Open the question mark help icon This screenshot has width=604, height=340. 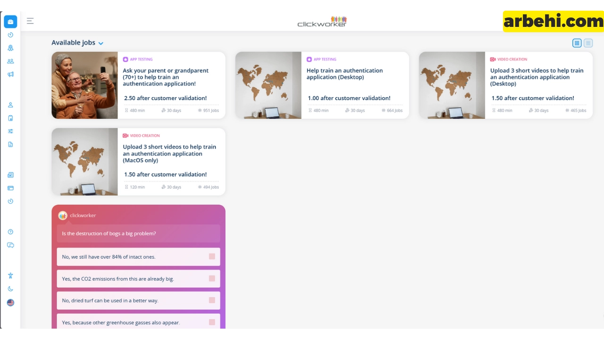[10, 232]
